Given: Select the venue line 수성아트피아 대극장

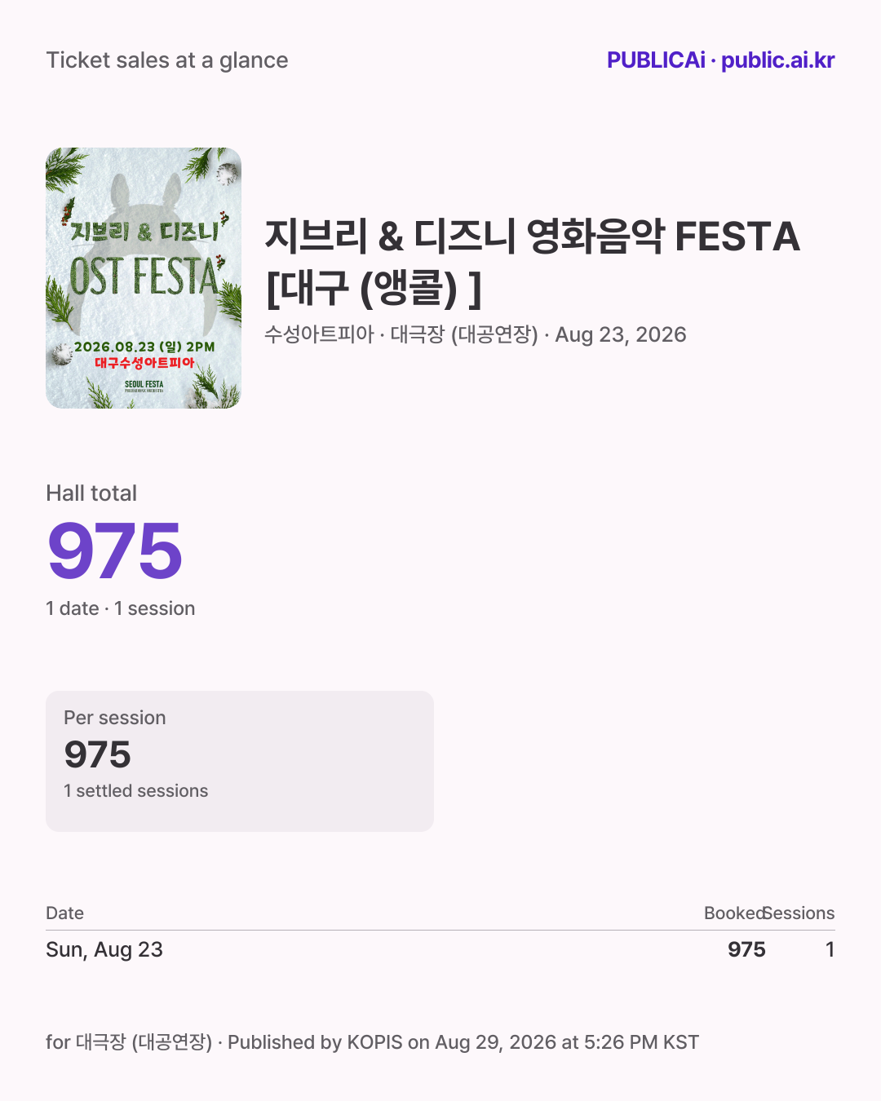Looking at the screenshot, I should tap(401, 334).
